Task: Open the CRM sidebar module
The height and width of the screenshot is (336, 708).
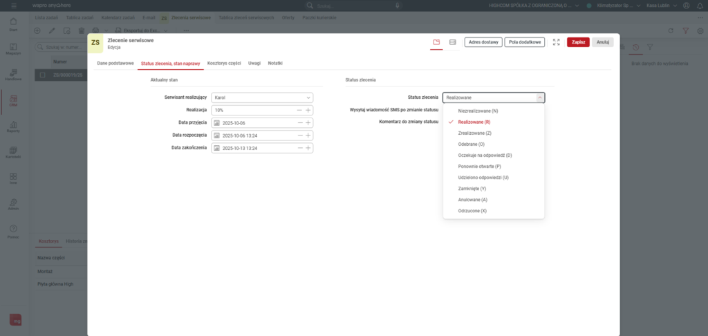Action: point(14,100)
